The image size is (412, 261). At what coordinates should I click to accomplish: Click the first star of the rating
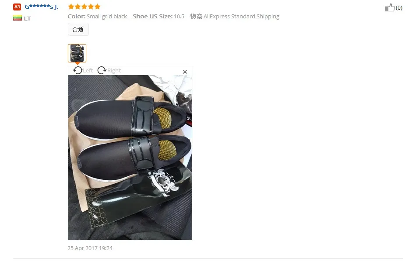[71, 7]
